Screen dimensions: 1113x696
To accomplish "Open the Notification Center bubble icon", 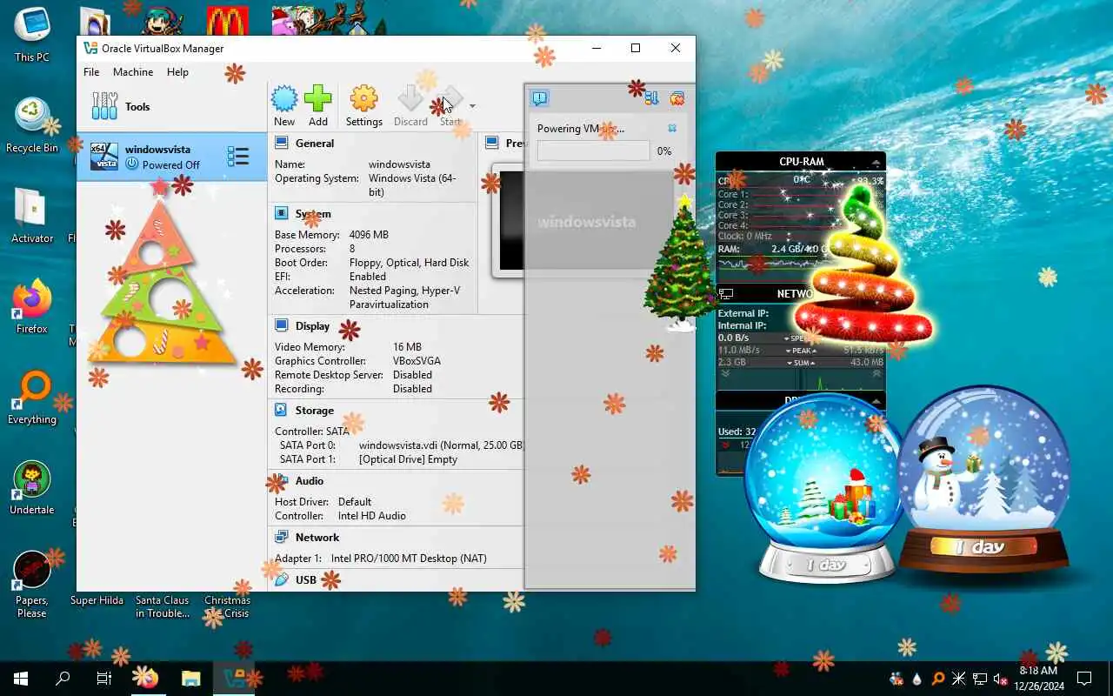I will click(539, 98).
